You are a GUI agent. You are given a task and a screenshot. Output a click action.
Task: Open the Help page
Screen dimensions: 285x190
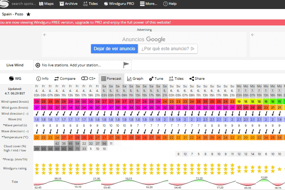(x=170, y=4)
